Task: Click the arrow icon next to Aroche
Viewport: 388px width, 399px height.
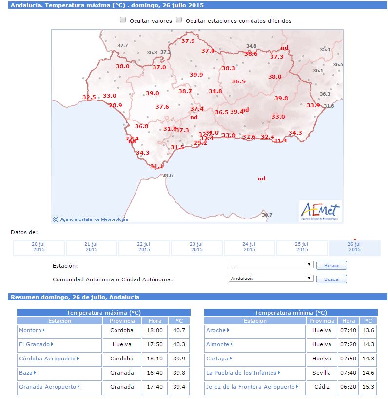Action: coord(228,330)
